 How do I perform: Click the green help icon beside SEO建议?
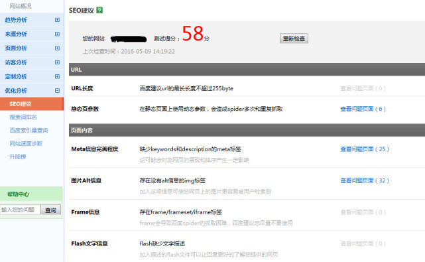click(99, 11)
